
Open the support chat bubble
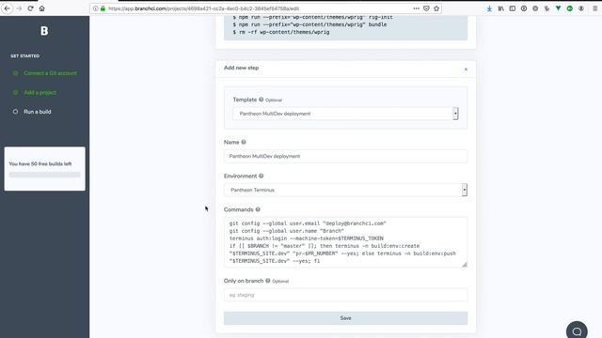(577, 330)
